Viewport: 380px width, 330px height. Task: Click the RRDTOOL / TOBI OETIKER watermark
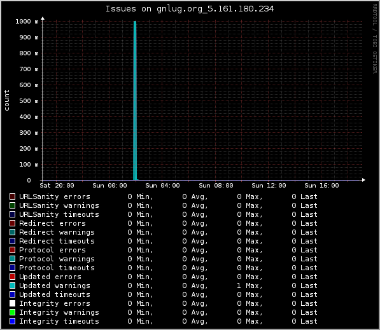click(x=375, y=39)
